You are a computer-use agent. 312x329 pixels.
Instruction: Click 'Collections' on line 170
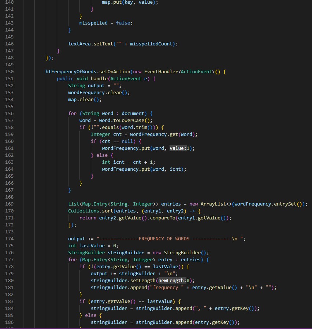coord(83,211)
